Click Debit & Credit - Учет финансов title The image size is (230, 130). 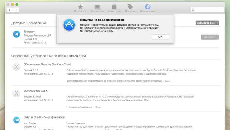coord(44,117)
